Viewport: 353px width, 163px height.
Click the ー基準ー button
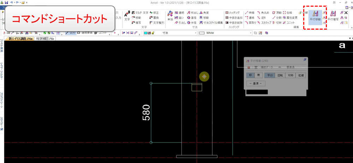[x=256, y=84]
